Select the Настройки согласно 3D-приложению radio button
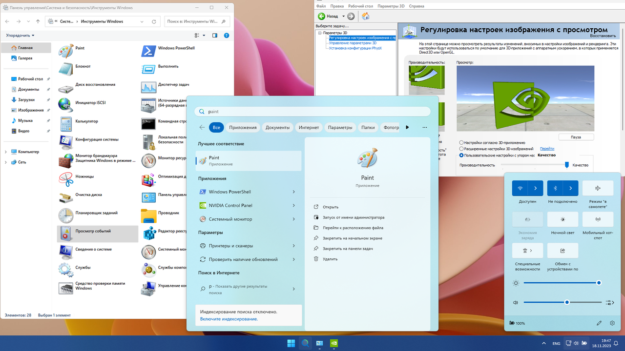Viewport: 625px width, 351px height. click(x=461, y=143)
